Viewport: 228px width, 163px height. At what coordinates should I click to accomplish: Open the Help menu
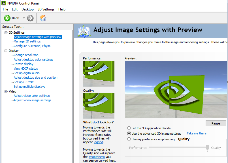click(62, 9)
